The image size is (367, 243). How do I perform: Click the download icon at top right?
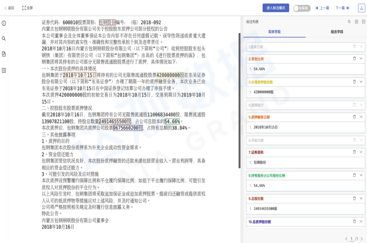click(361, 8)
